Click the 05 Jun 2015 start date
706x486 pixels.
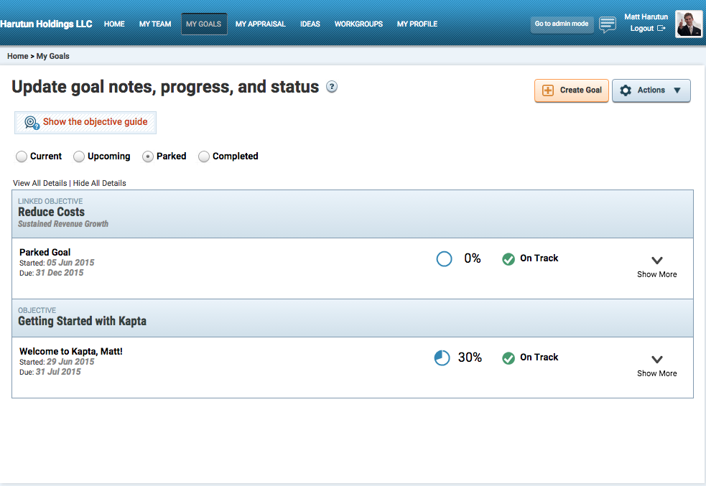[x=70, y=263]
